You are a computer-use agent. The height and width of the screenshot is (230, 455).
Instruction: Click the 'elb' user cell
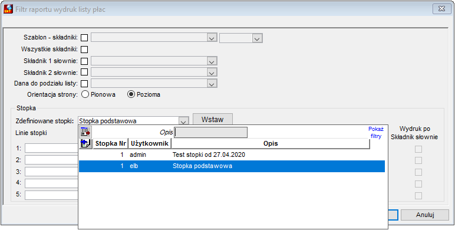pyautogui.click(x=134, y=166)
